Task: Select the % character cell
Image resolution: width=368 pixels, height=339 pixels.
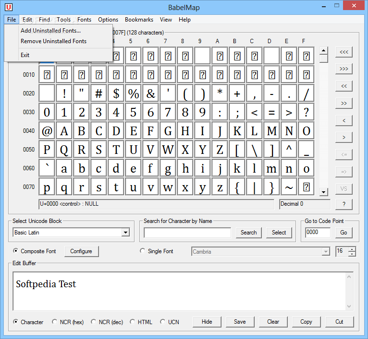Action: 133,93
